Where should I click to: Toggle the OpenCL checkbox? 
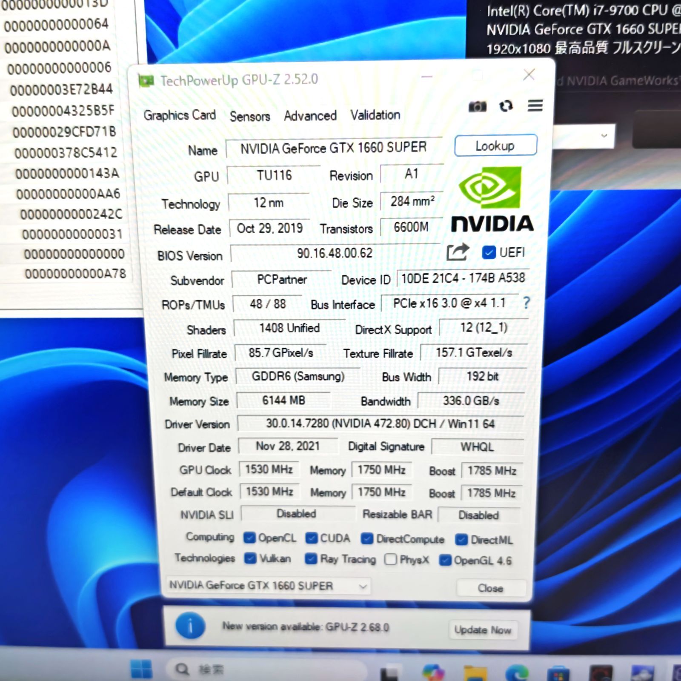pyautogui.click(x=249, y=538)
